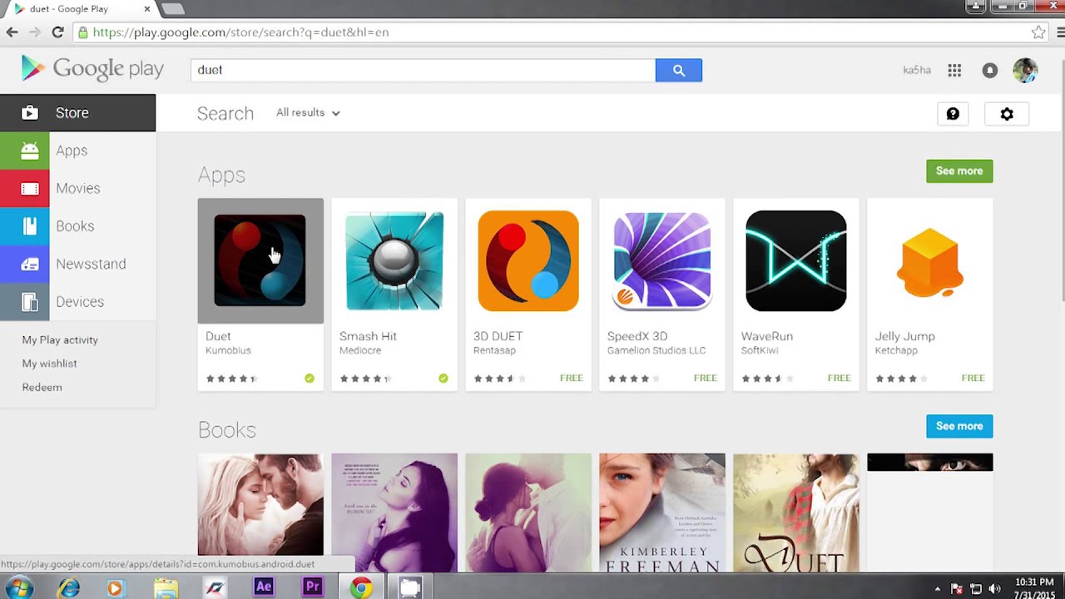Click the Kumobius developer name
This screenshot has height=599, width=1065.
228,350
